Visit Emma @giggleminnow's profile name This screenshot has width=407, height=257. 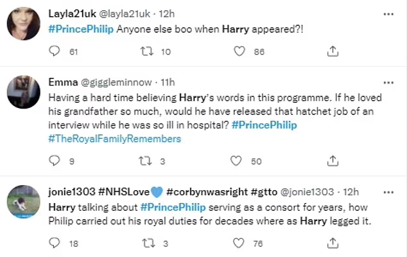[62, 83]
